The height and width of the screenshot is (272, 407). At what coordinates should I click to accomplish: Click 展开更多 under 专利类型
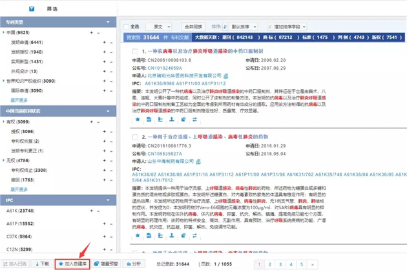[x=19, y=100]
